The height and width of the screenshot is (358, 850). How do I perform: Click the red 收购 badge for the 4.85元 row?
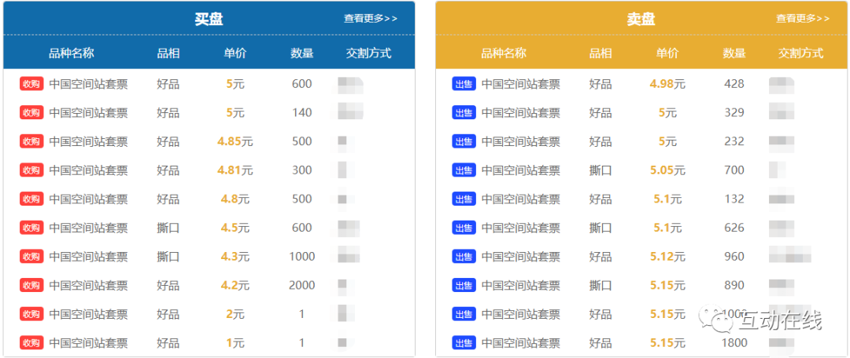[31, 141]
